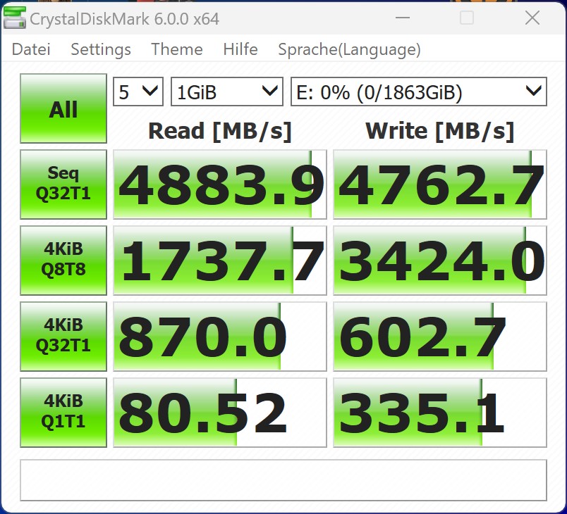Start the Seq Q32T1 test
This screenshot has width=567, height=514.
pos(63,184)
